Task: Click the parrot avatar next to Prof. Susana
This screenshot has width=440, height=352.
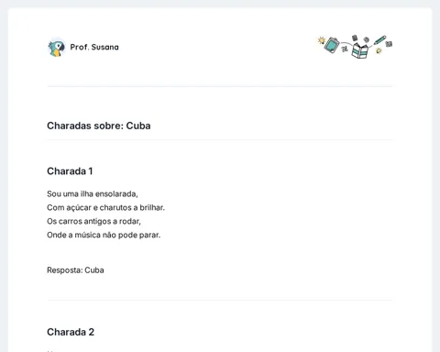Action: point(57,48)
